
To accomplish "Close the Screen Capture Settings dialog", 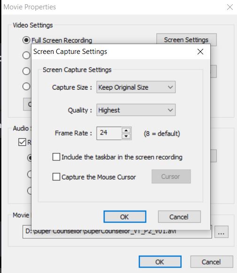I will coord(200,52).
